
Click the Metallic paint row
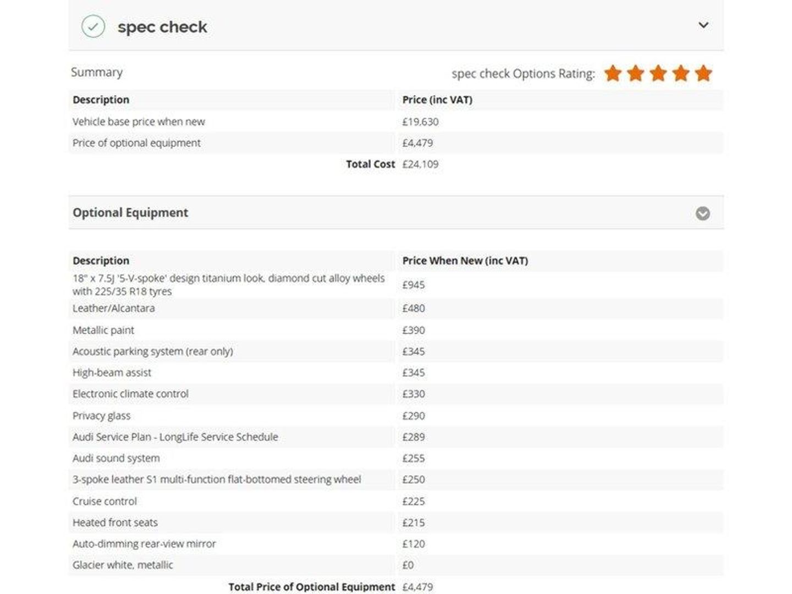tap(396, 330)
